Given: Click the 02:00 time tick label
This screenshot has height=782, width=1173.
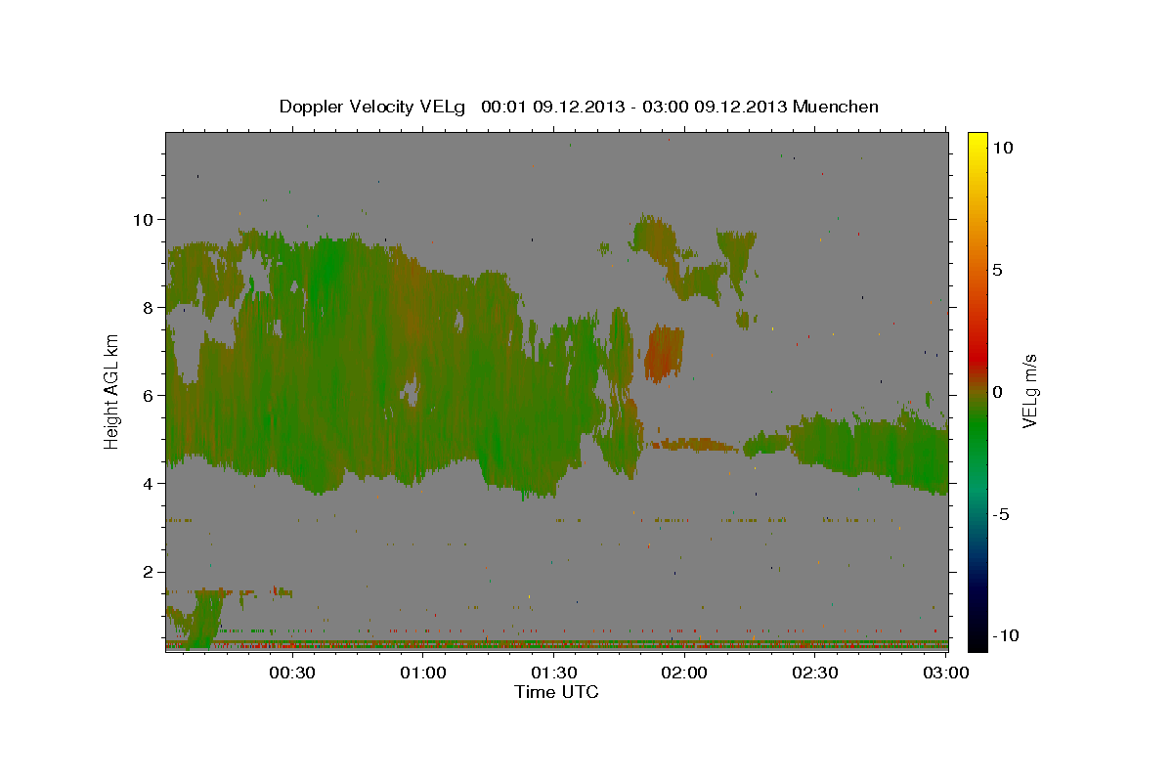Looking at the screenshot, I should coord(684,673).
